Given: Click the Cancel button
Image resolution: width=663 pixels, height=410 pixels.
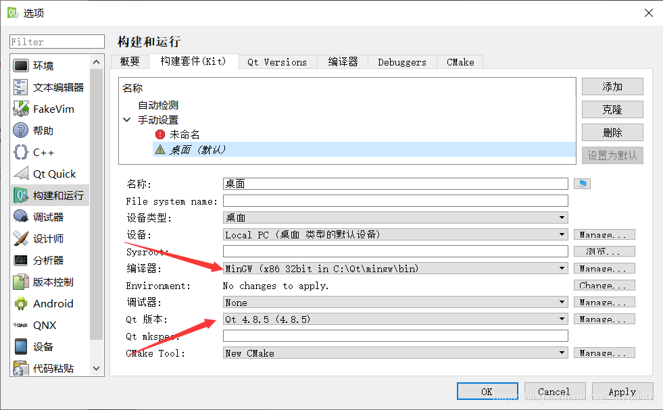Looking at the screenshot, I should click(x=555, y=391).
